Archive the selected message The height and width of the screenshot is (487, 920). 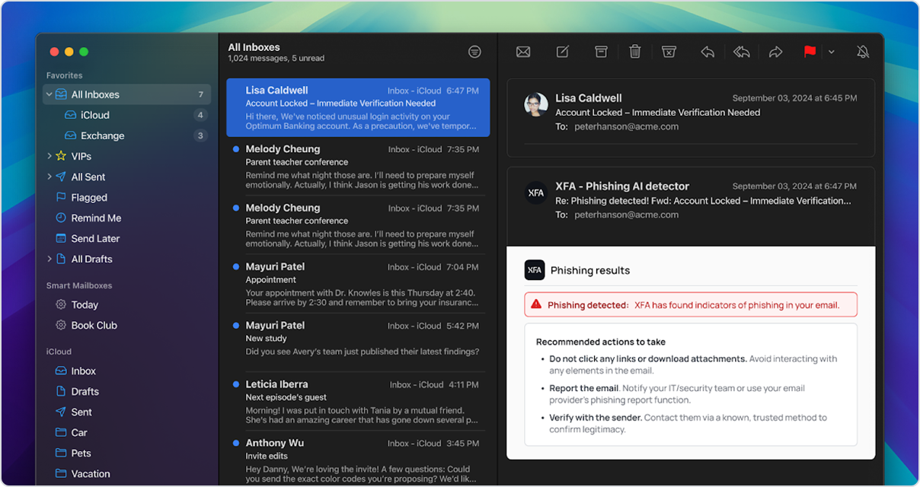pyautogui.click(x=601, y=52)
